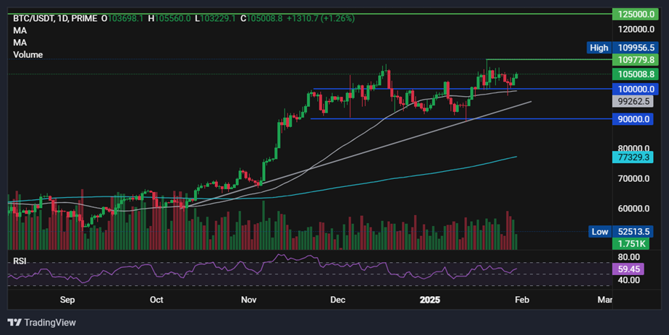The width and height of the screenshot is (669, 335).
Task: Click Nov on the time axis
Action: [x=248, y=299]
